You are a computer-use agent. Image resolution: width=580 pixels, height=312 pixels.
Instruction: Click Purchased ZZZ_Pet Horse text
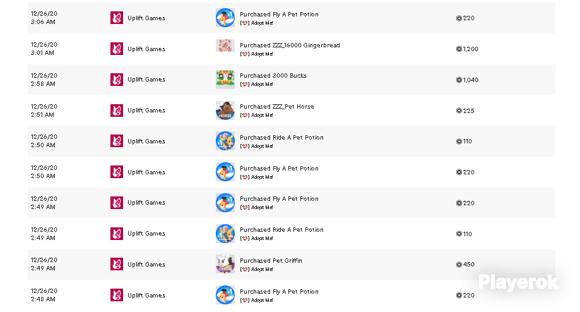(276, 107)
